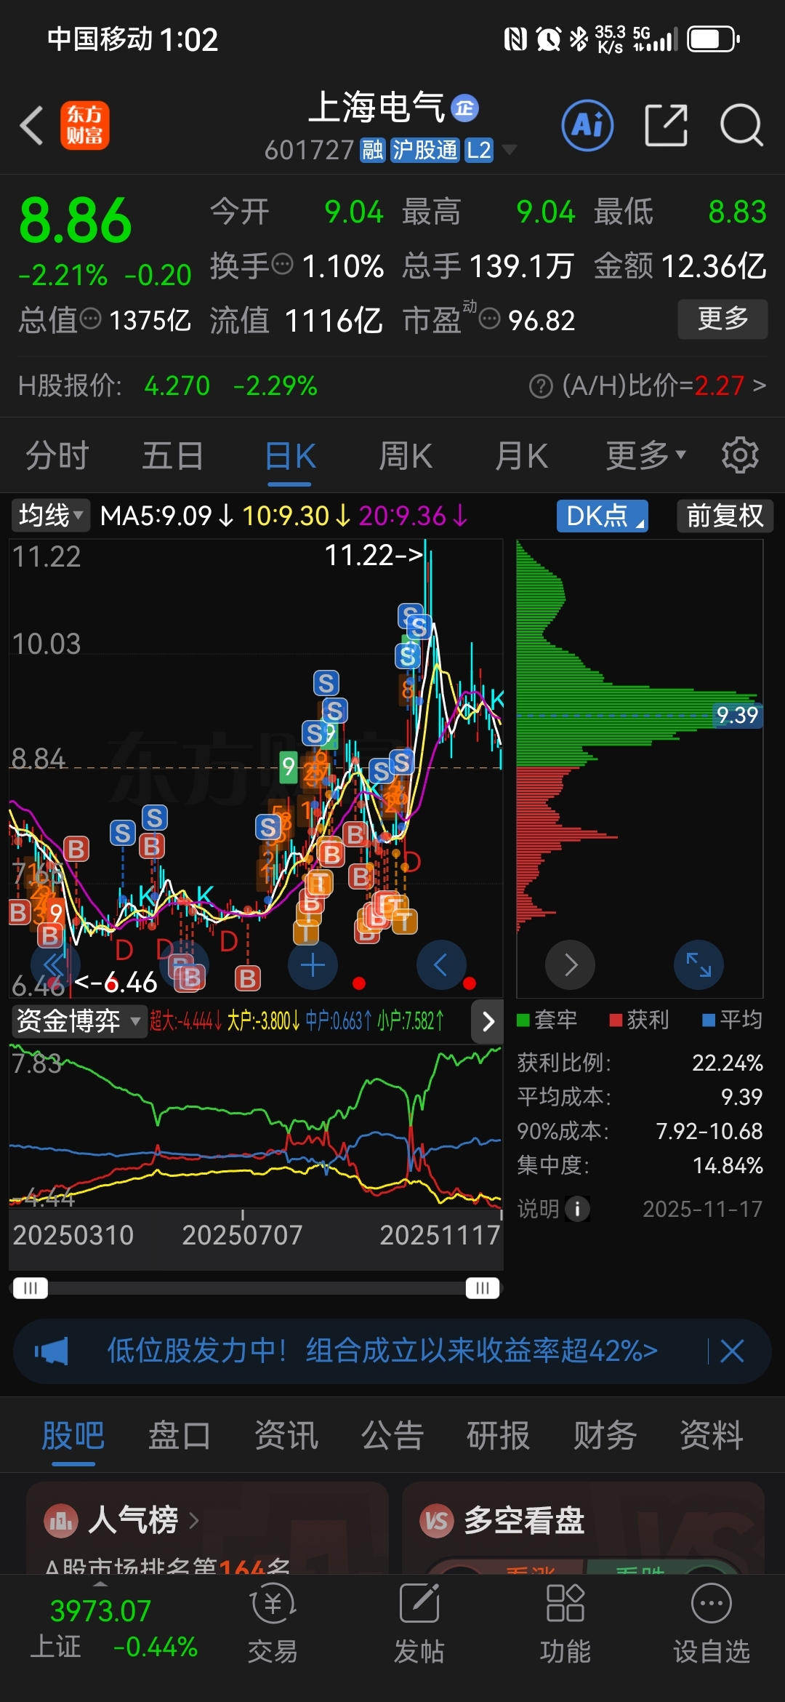Toggle 前复权 price adjustment
Screen dimensions: 785x1702
pyautogui.click(x=725, y=516)
